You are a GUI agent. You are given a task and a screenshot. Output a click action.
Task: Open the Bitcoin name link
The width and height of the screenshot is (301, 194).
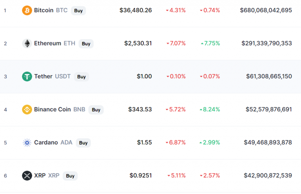(44, 10)
